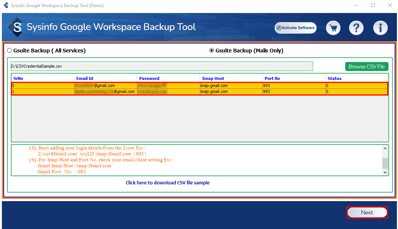Select Gsuite Backup (All Services) option
This screenshot has width=398, height=229.
[x=10, y=51]
